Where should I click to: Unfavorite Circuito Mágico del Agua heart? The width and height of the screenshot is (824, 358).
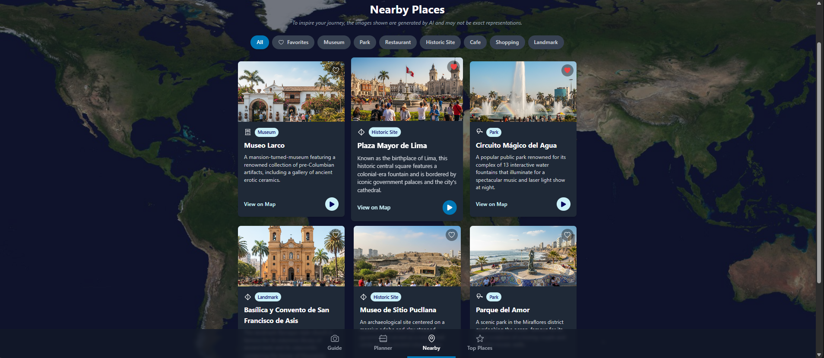(x=567, y=70)
